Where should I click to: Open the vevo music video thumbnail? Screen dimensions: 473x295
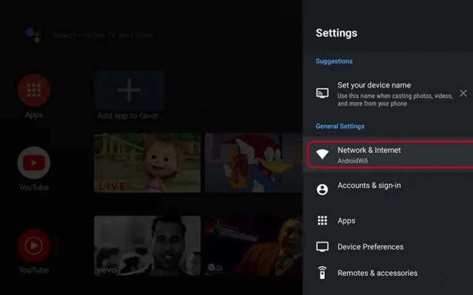[147, 245]
